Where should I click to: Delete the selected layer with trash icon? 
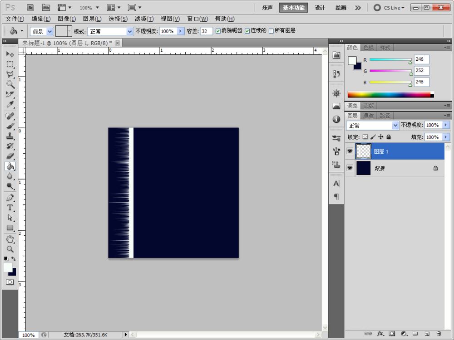[x=439, y=333]
